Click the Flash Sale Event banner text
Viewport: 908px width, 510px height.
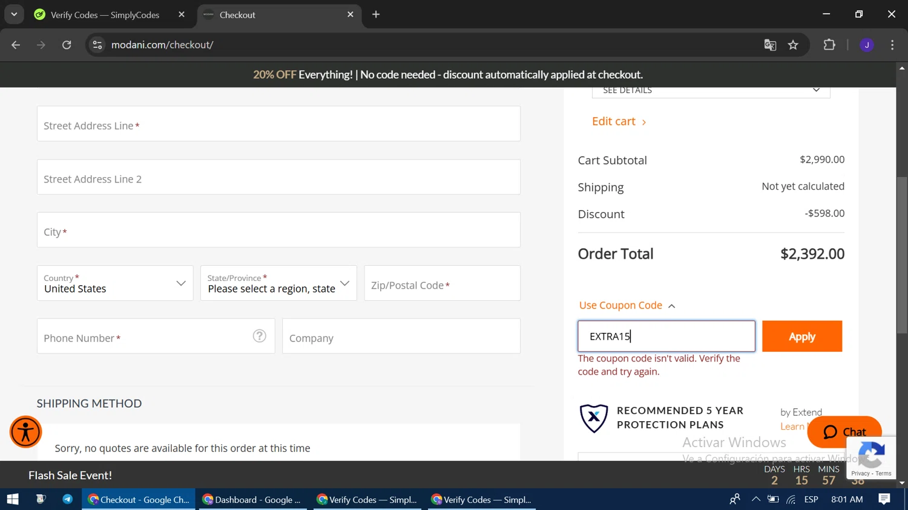(70, 476)
